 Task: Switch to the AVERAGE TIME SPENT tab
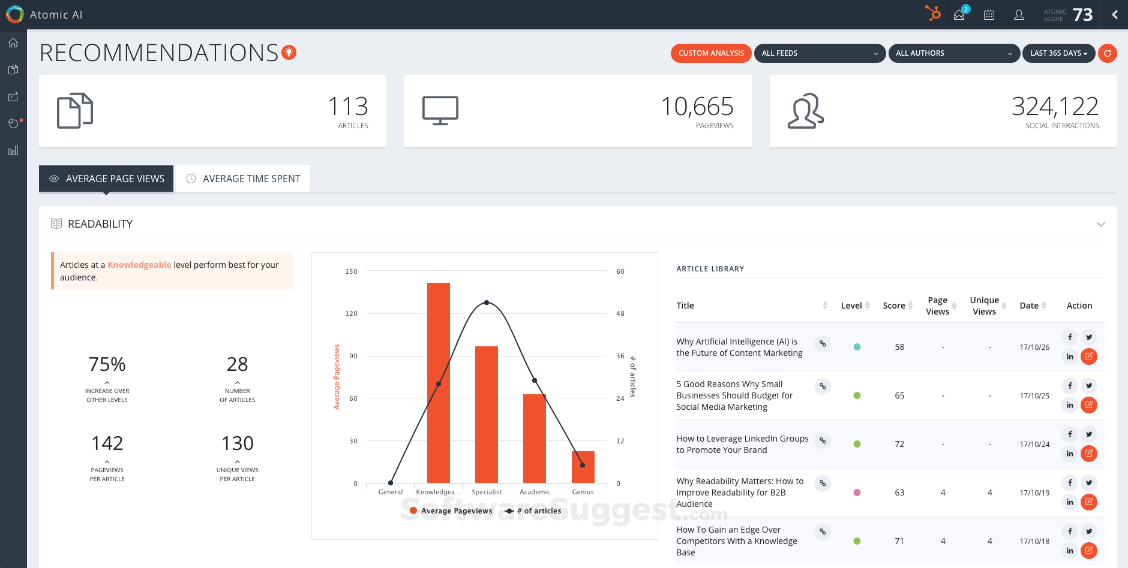(x=242, y=178)
